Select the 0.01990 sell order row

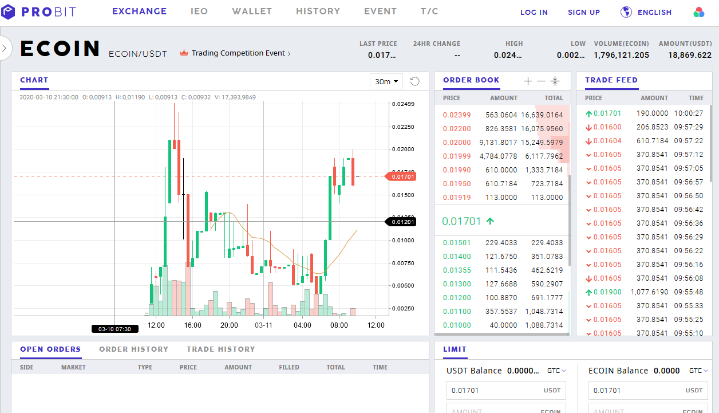[x=503, y=170]
